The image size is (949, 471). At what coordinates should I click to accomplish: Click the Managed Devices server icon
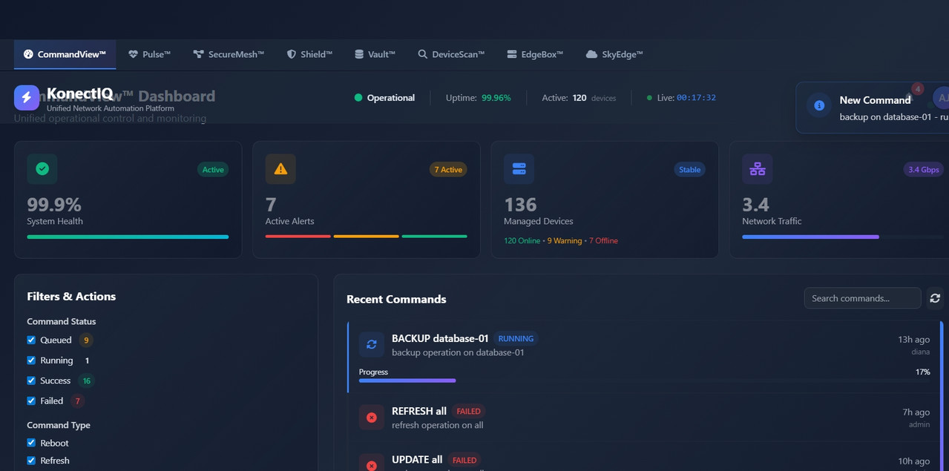click(x=519, y=169)
